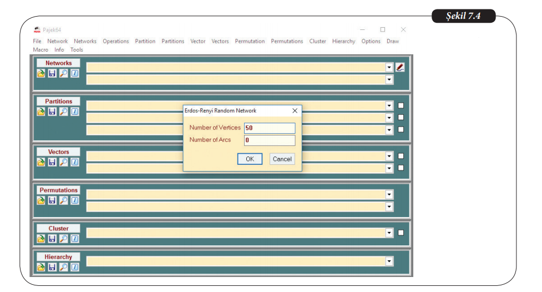Image resolution: width=542 pixels, height=292 pixels.
Task: Tick the first Partitions row checkbox
Action: point(401,105)
